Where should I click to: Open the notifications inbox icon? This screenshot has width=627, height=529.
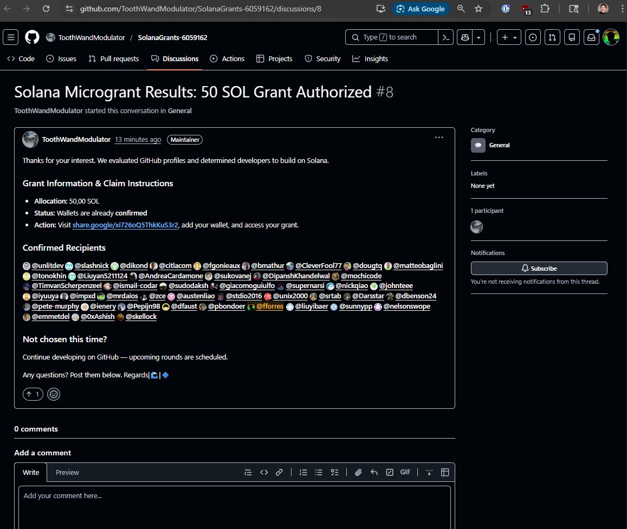(x=591, y=37)
